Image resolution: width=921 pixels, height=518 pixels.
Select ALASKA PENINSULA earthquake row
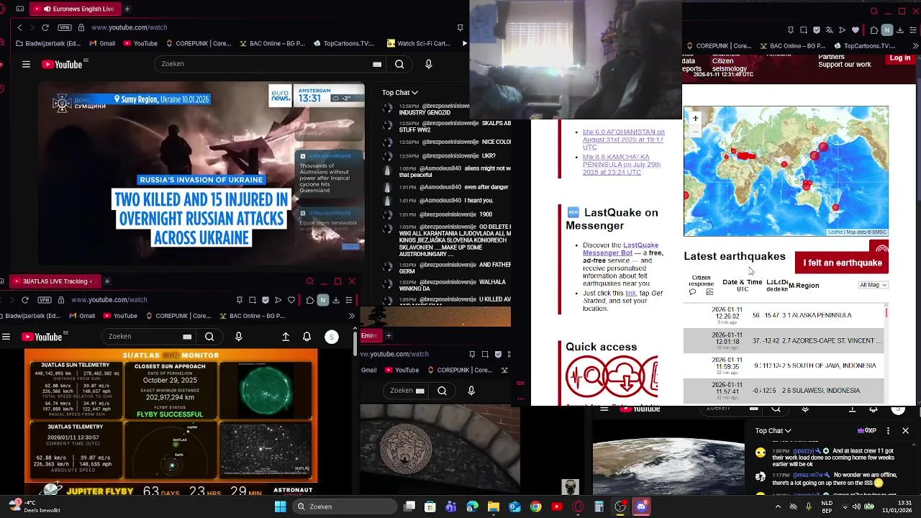(x=784, y=315)
